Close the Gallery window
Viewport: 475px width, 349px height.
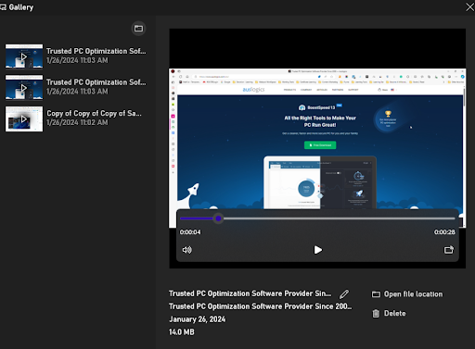[x=469, y=7]
